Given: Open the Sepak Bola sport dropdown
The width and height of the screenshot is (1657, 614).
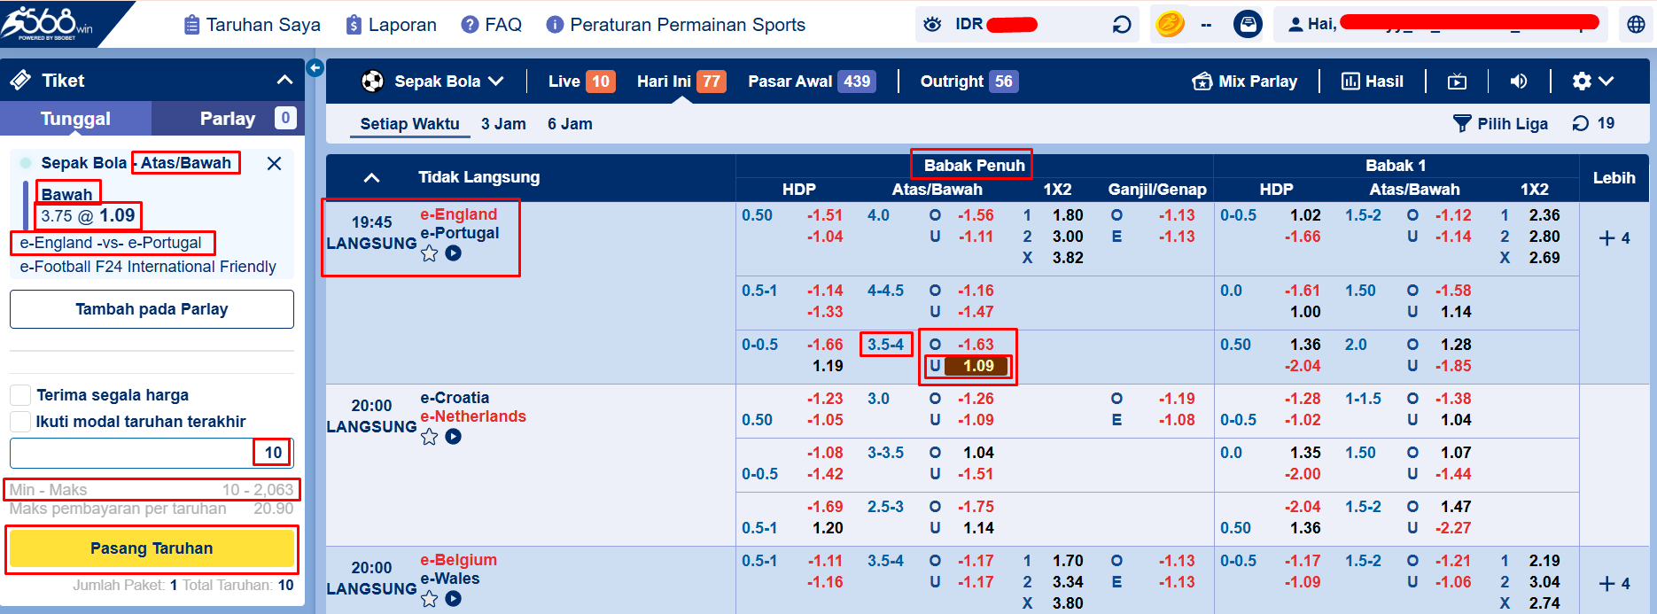Looking at the screenshot, I should coord(432,82).
